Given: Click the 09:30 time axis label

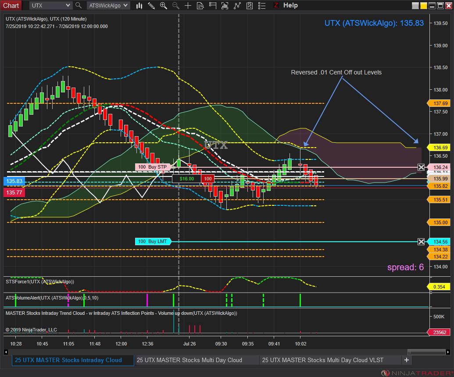Looking at the screenshot, I should click(x=221, y=344).
